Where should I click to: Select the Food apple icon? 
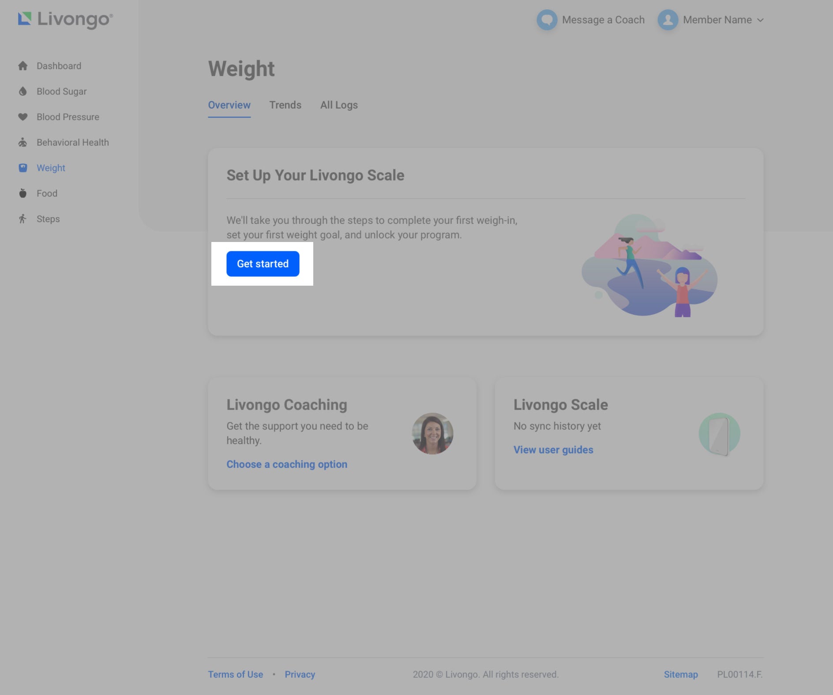[23, 193]
